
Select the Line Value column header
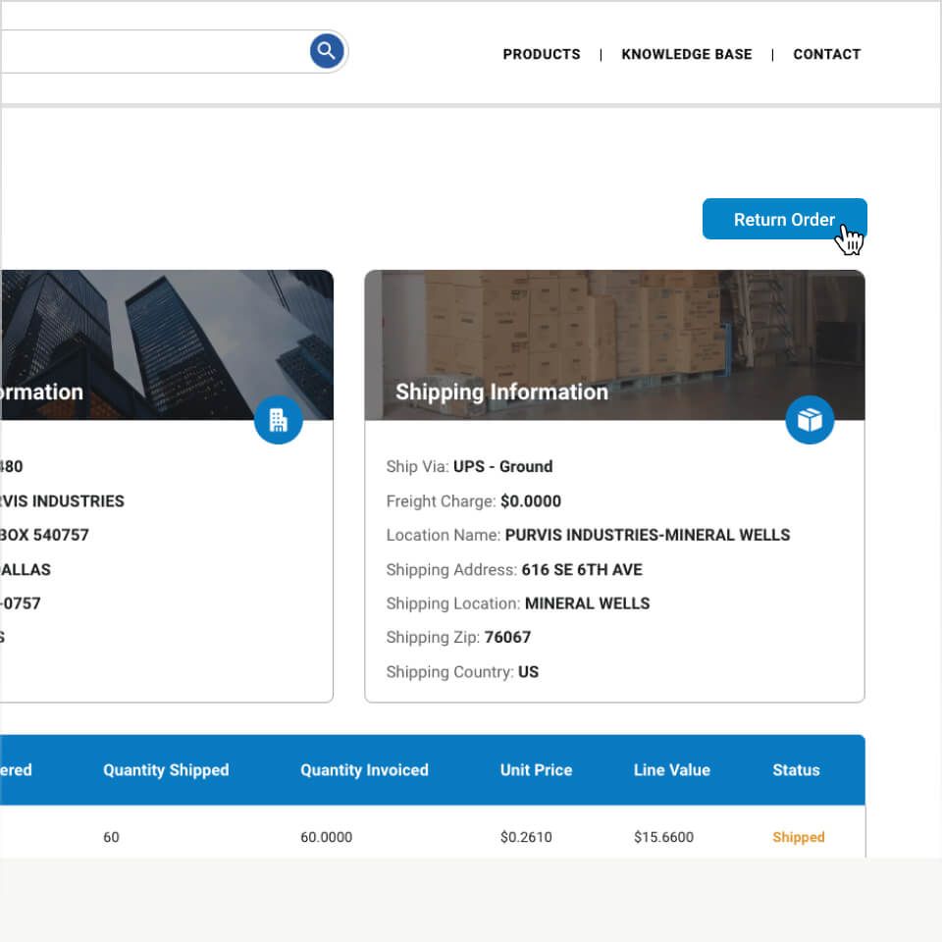click(672, 770)
